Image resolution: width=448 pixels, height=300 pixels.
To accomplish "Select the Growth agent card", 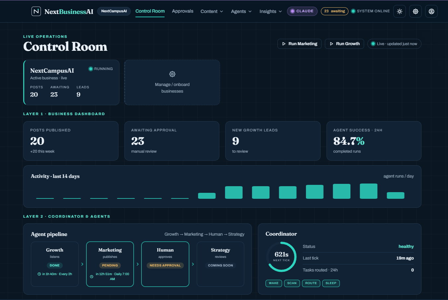I will tap(55, 264).
